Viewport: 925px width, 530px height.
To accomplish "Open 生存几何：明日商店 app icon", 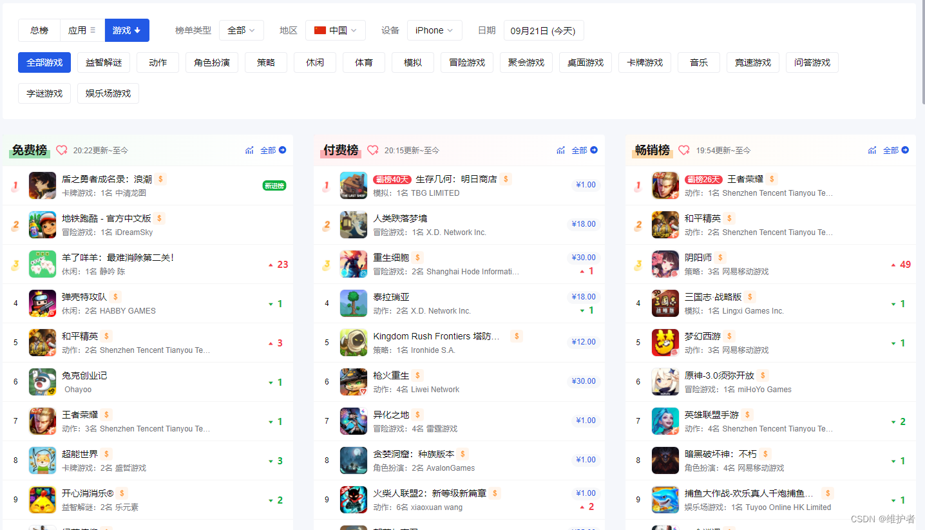I will [354, 185].
